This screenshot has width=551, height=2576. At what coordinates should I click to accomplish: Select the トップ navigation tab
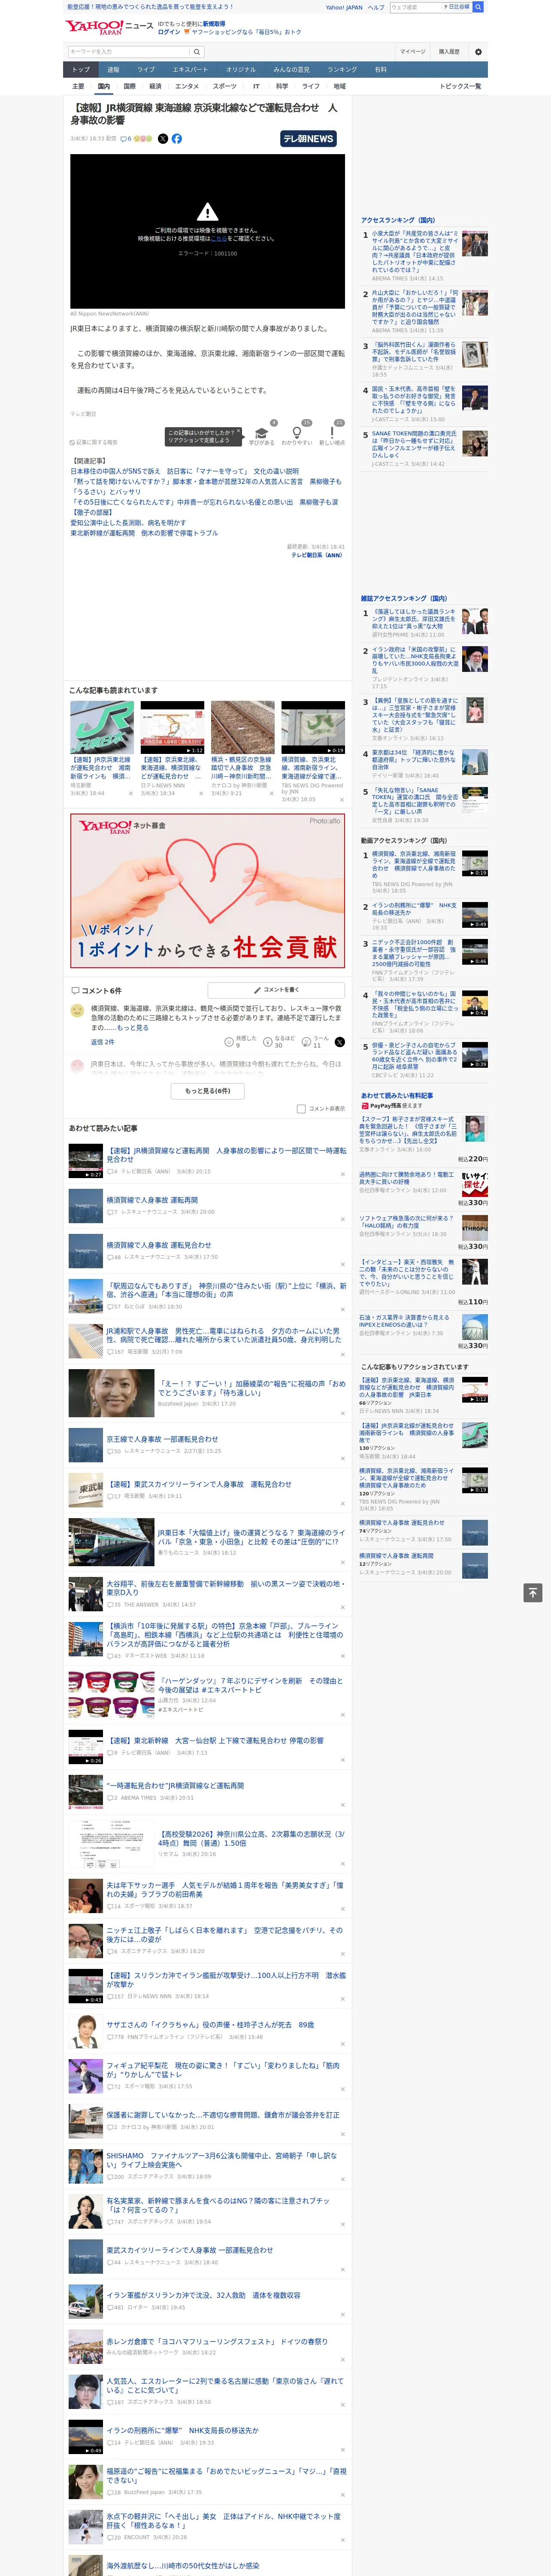pyautogui.click(x=81, y=70)
